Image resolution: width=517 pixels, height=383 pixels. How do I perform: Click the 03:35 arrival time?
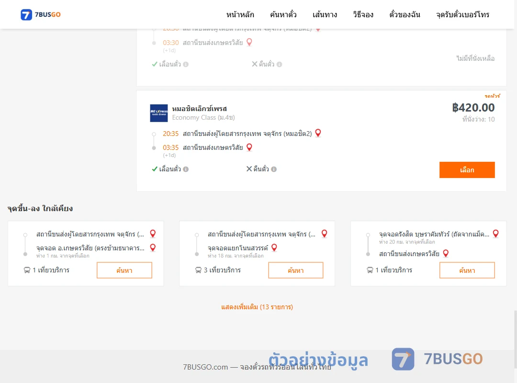tap(170, 147)
